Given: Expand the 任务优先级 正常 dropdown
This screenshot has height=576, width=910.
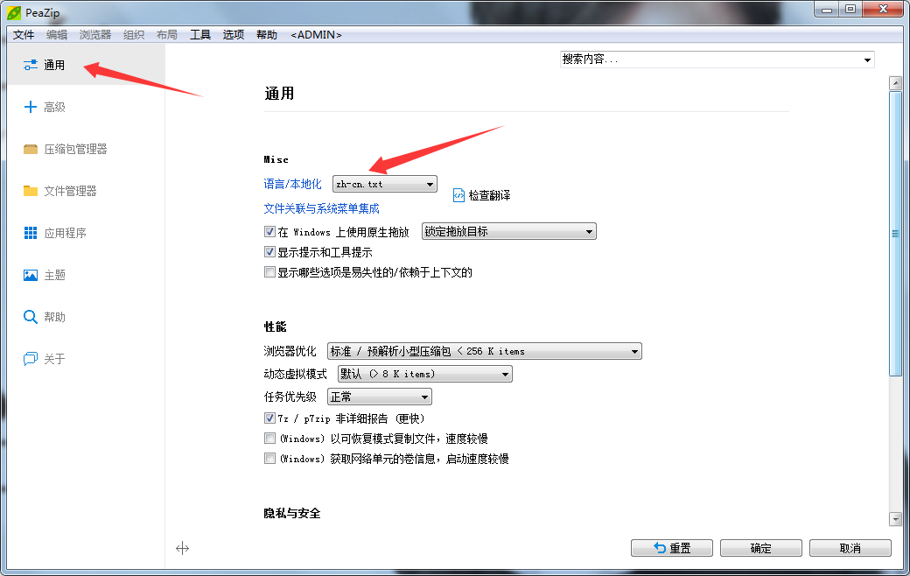Looking at the screenshot, I should click(379, 397).
